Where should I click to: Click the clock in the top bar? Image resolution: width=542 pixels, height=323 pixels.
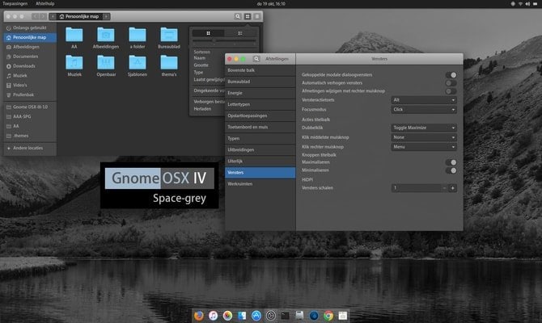tap(271, 3)
